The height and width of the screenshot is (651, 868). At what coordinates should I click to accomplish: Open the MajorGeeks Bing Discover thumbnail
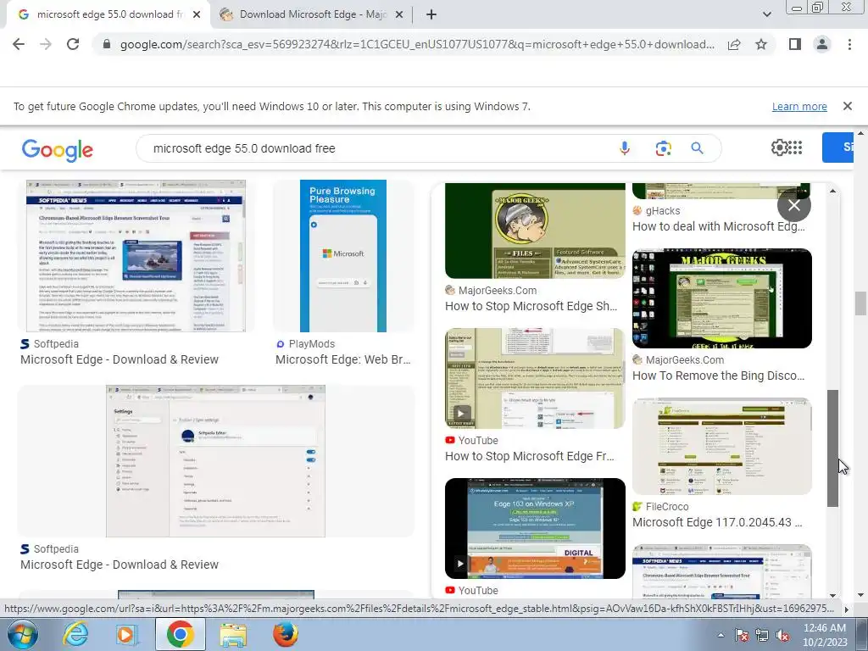click(722, 298)
